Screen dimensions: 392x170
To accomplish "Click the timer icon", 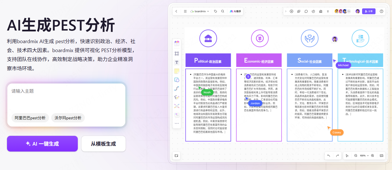I will [x=313, y=11].
